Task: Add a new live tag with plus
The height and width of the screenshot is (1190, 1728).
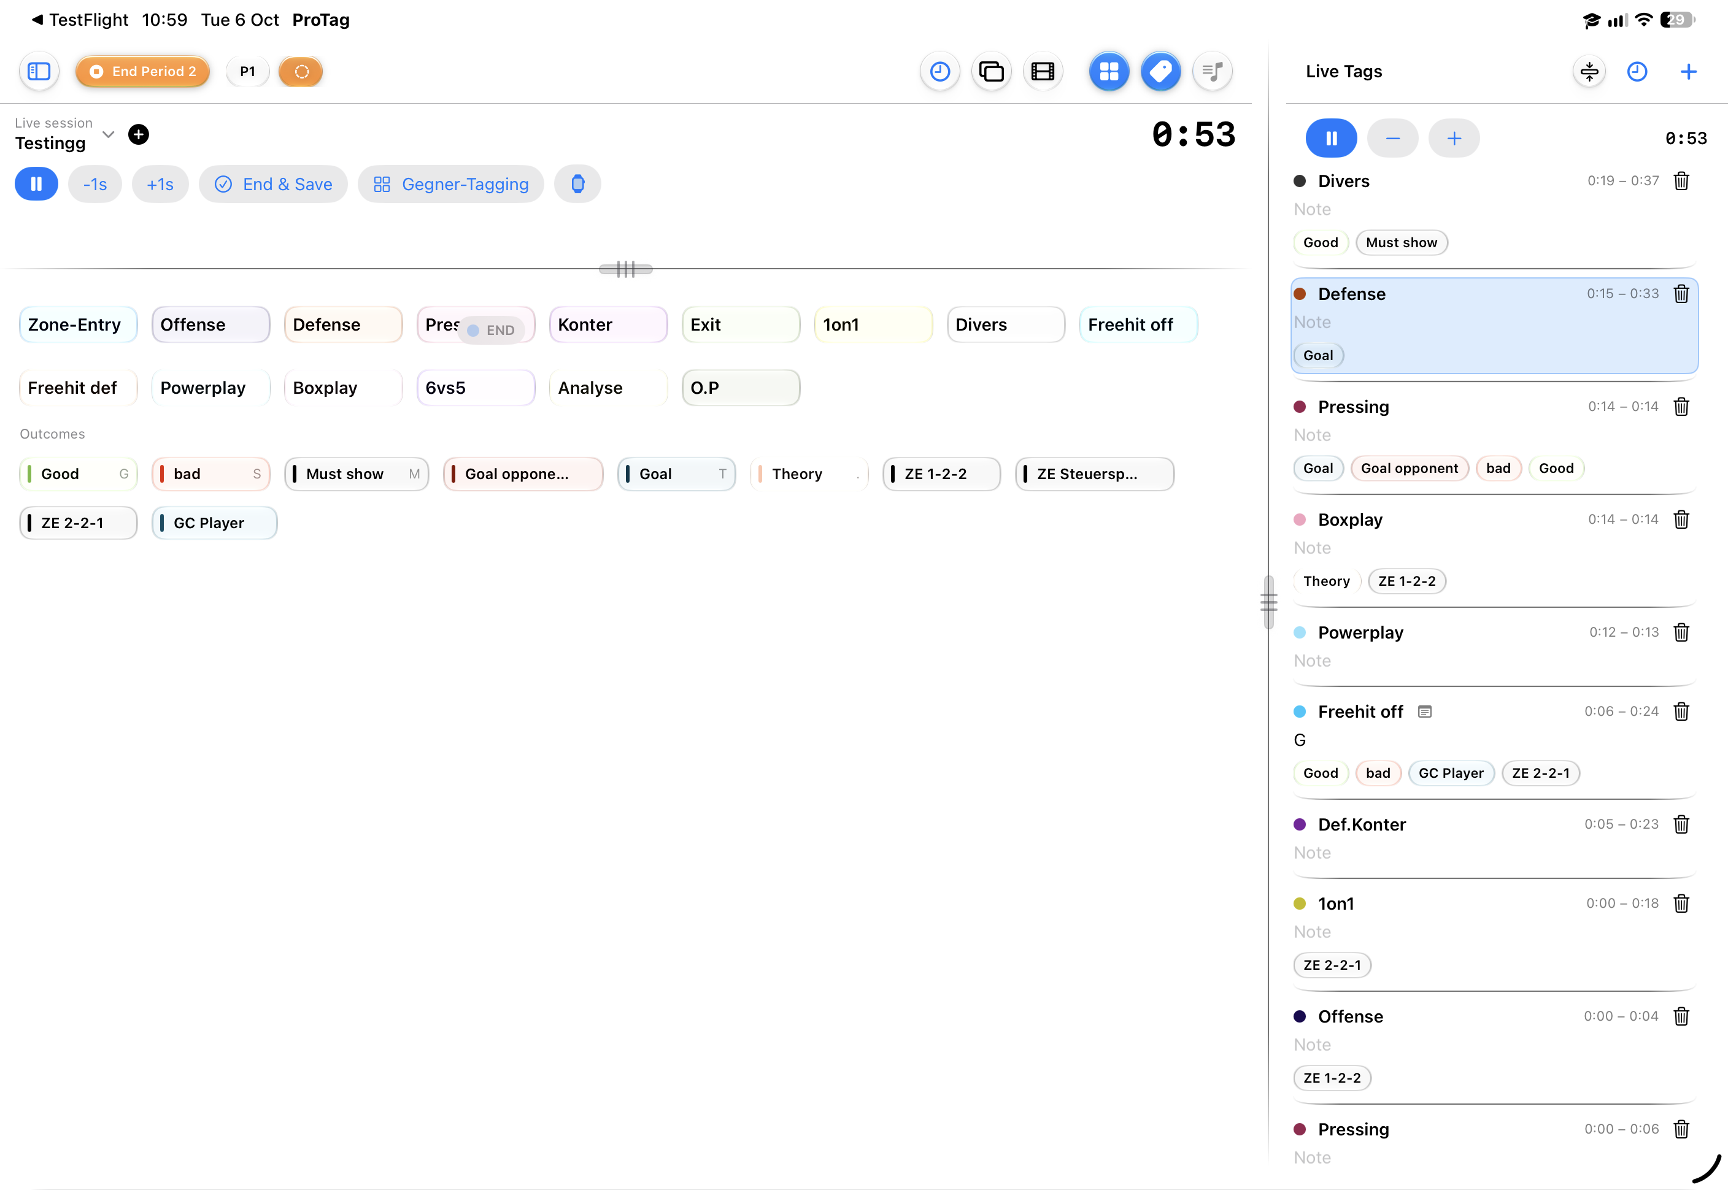Action: [1689, 72]
